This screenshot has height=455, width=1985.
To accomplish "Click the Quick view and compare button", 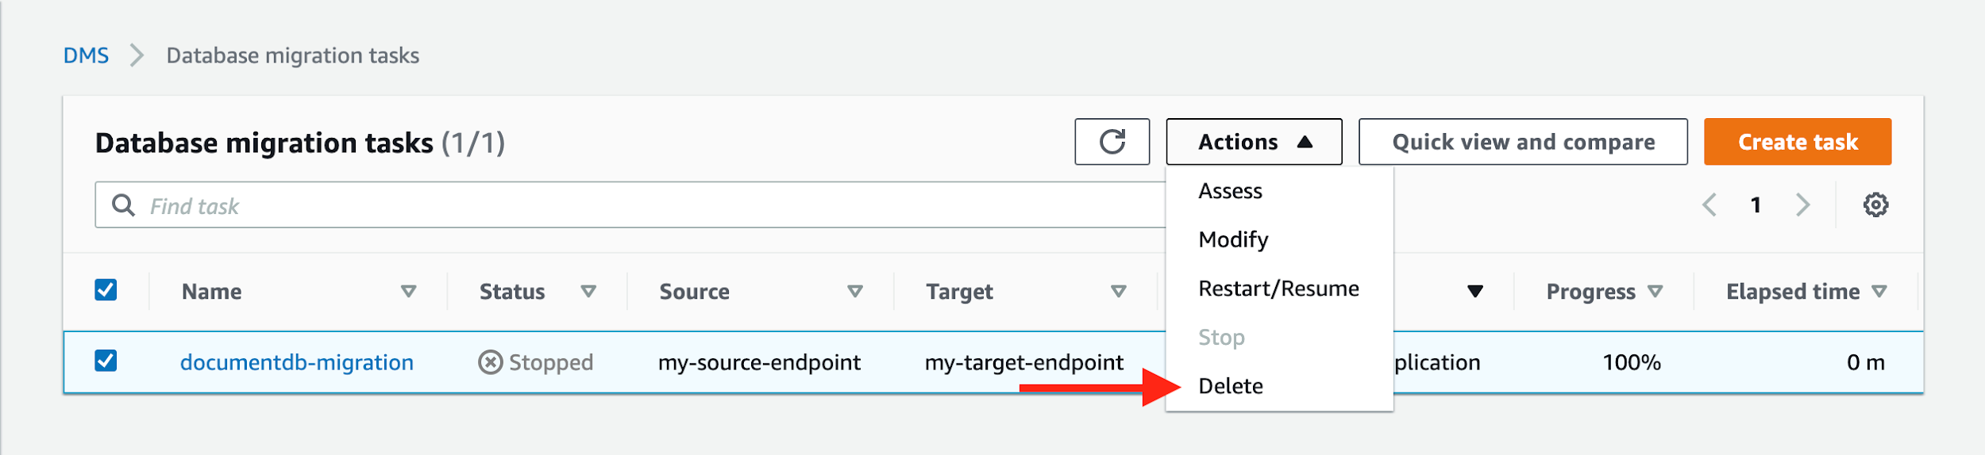I will click(1523, 142).
